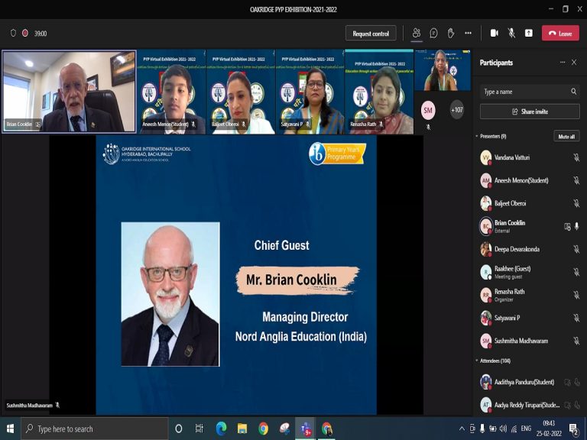Click the search magnifier in participants field

[x=573, y=92]
